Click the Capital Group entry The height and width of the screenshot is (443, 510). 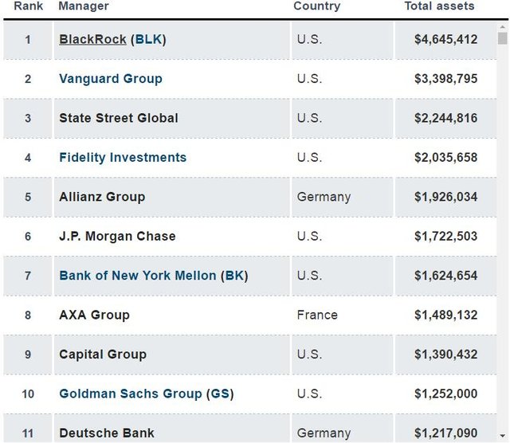coord(103,354)
